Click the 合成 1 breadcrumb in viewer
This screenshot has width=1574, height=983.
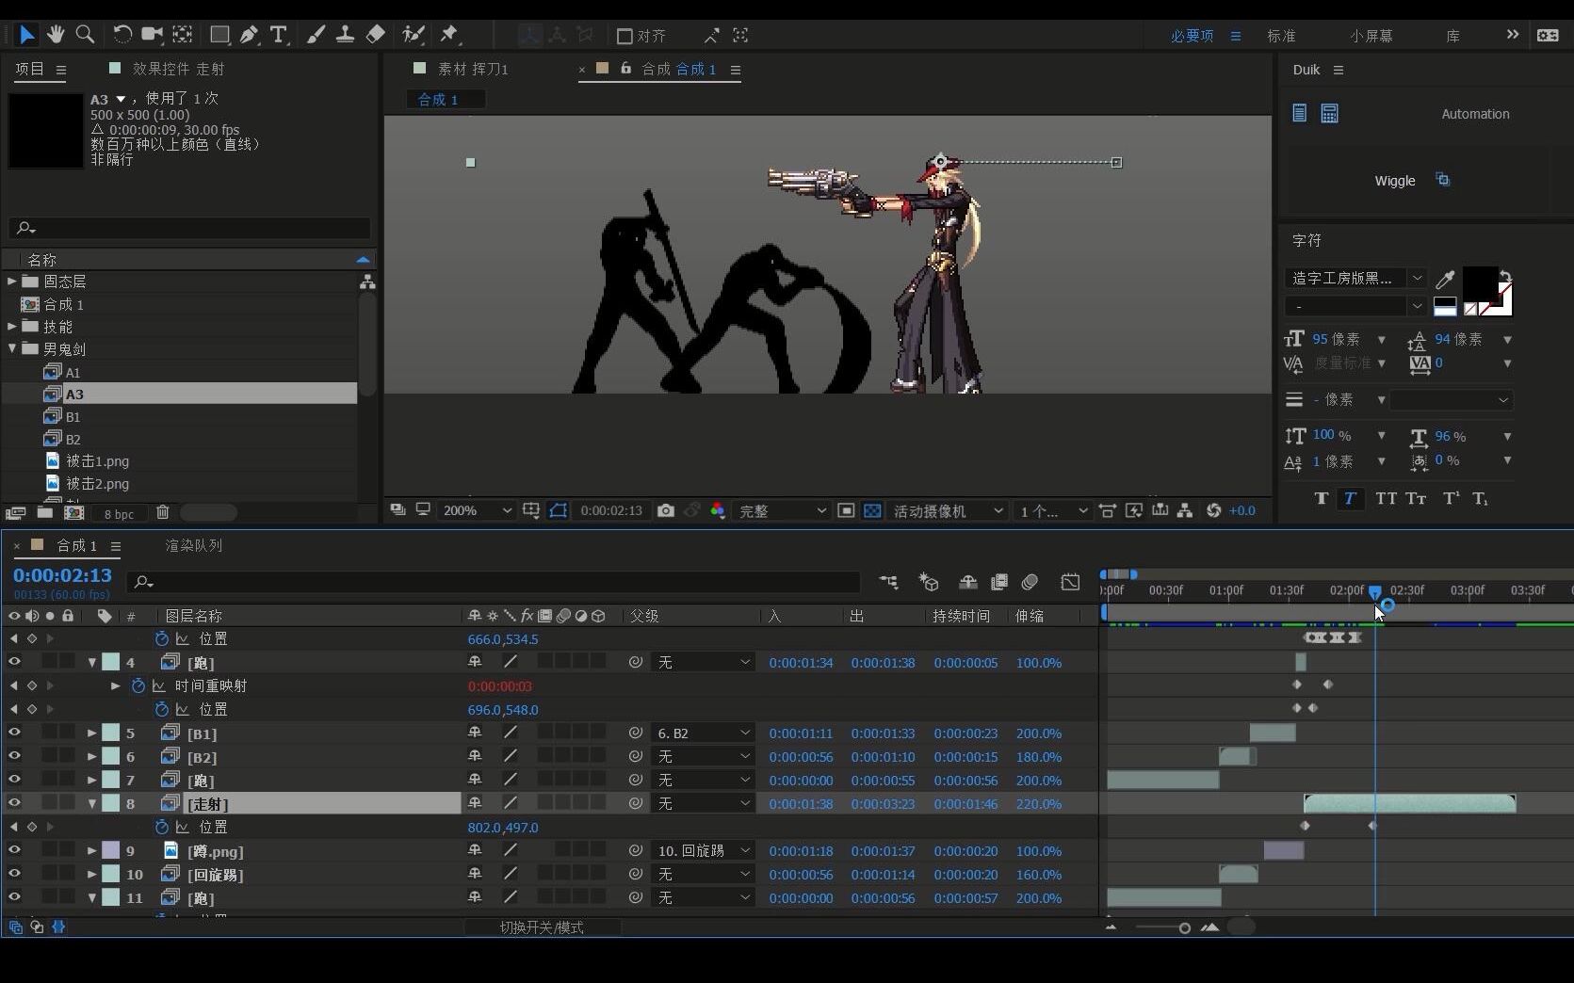pyautogui.click(x=438, y=99)
